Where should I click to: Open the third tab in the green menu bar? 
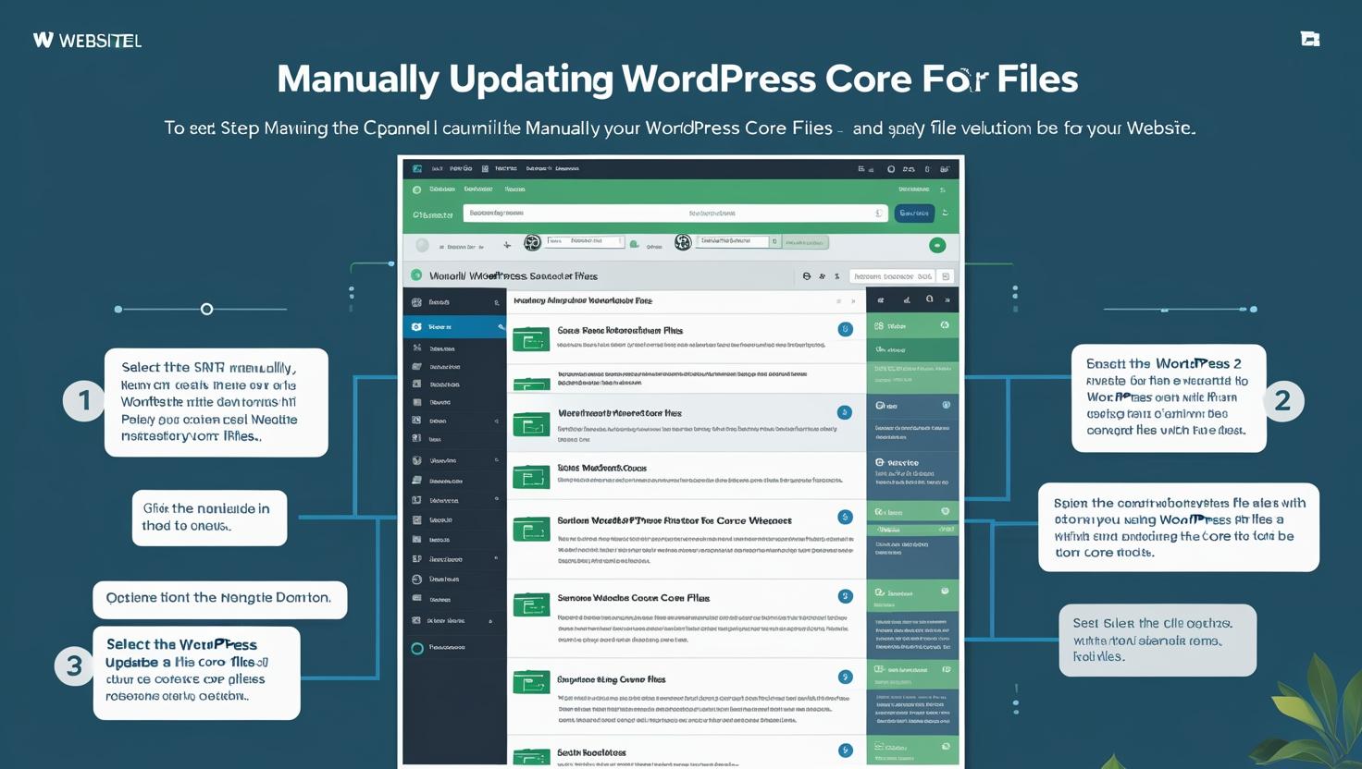click(x=514, y=189)
